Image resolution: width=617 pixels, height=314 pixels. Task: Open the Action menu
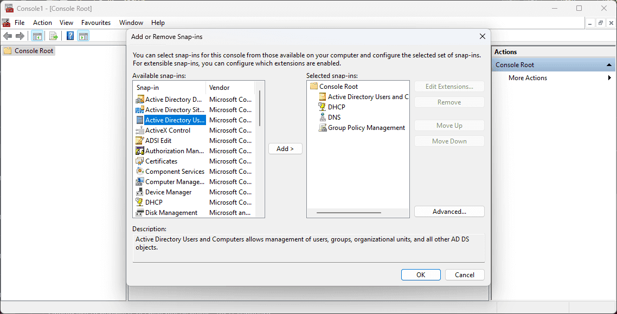pos(42,23)
